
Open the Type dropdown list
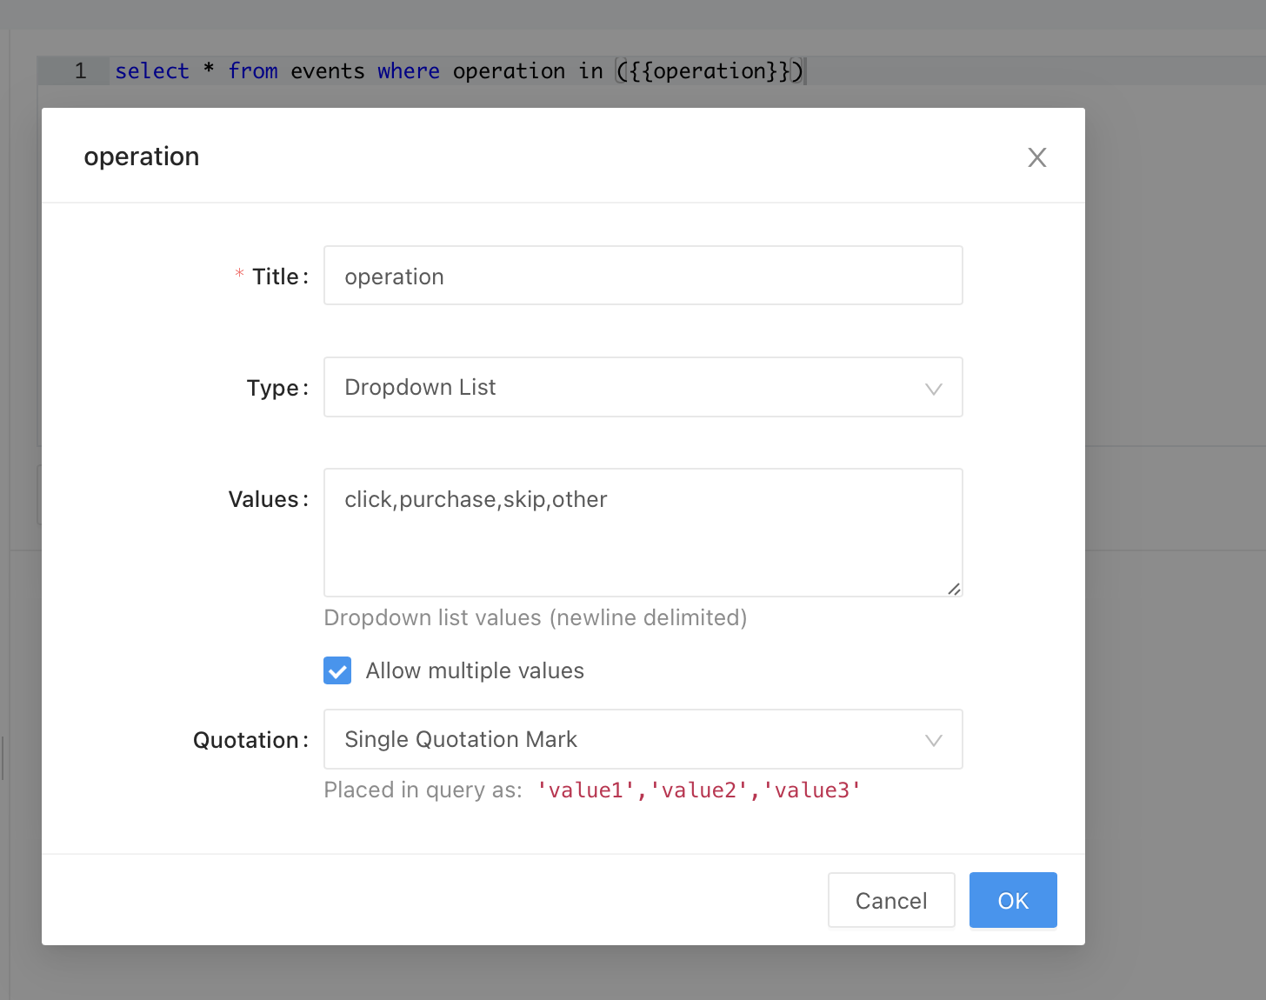click(x=643, y=387)
